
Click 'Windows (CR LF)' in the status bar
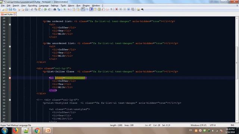coord(198,125)
